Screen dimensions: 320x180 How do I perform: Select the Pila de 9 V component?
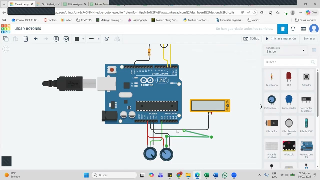click(x=272, y=125)
